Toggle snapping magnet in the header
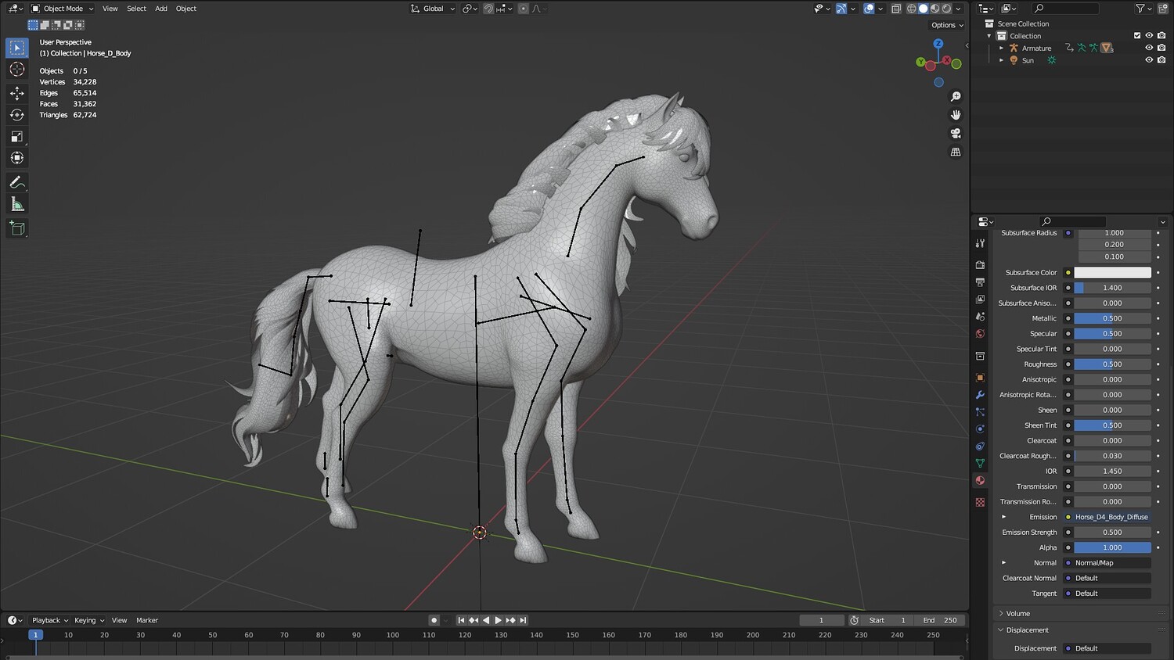The width and height of the screenshot is (1174, 660). tap(488, 9)
